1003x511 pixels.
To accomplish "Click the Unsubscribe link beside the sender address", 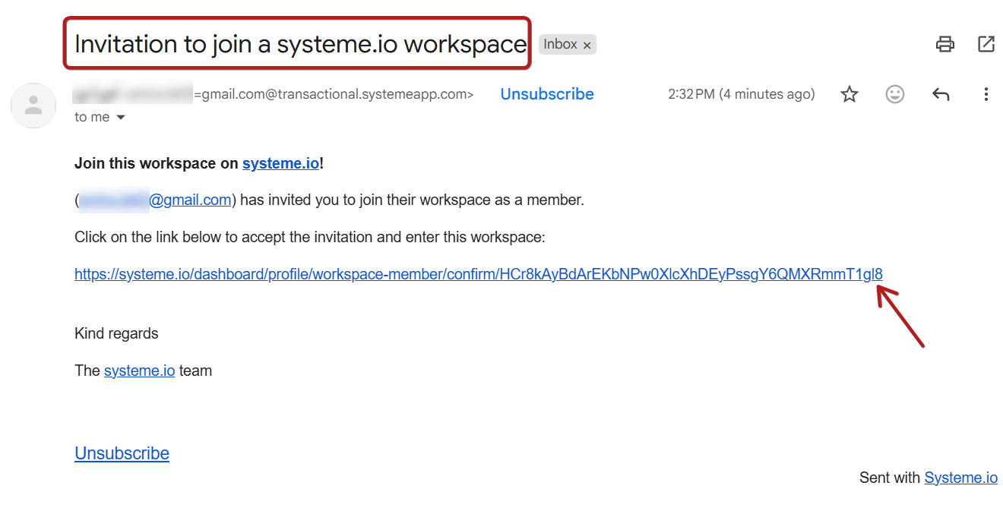I will (547, 94).
